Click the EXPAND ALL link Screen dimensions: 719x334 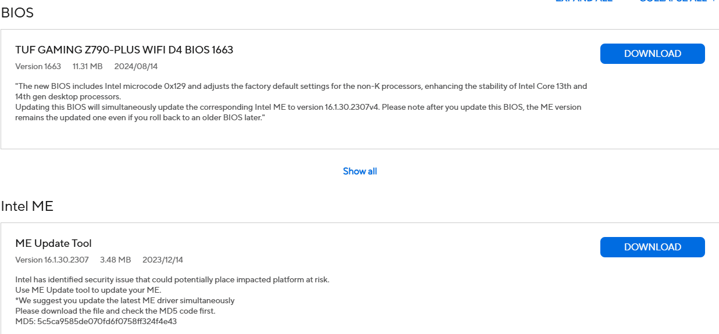point(583,2)
